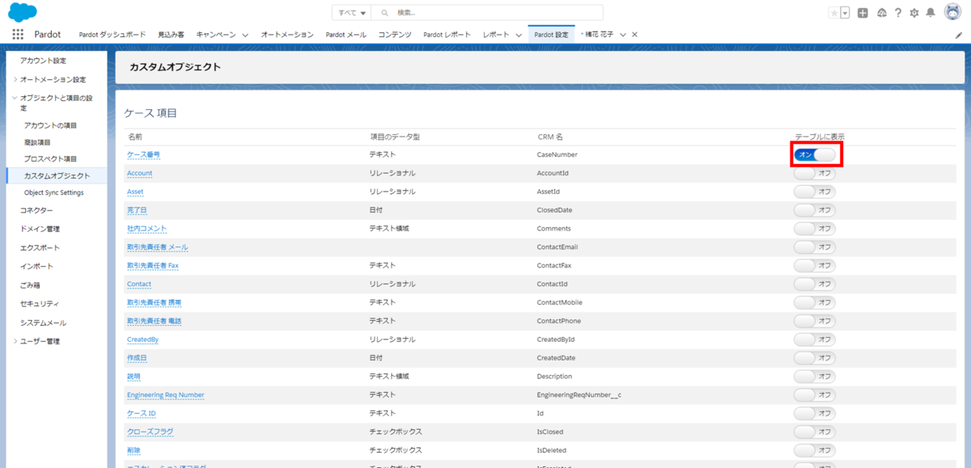Enable the IsClosed row toggle
971x468 pixels.
tap(815, 432)
